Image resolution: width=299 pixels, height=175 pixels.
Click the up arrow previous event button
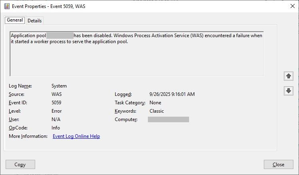pyautogui.click(x=288, y=76)
